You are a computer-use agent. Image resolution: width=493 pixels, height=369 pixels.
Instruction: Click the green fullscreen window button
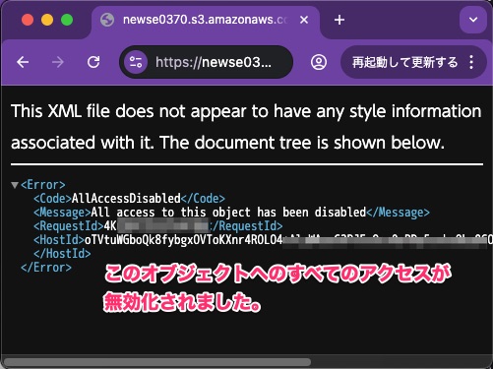pos(67,20)
